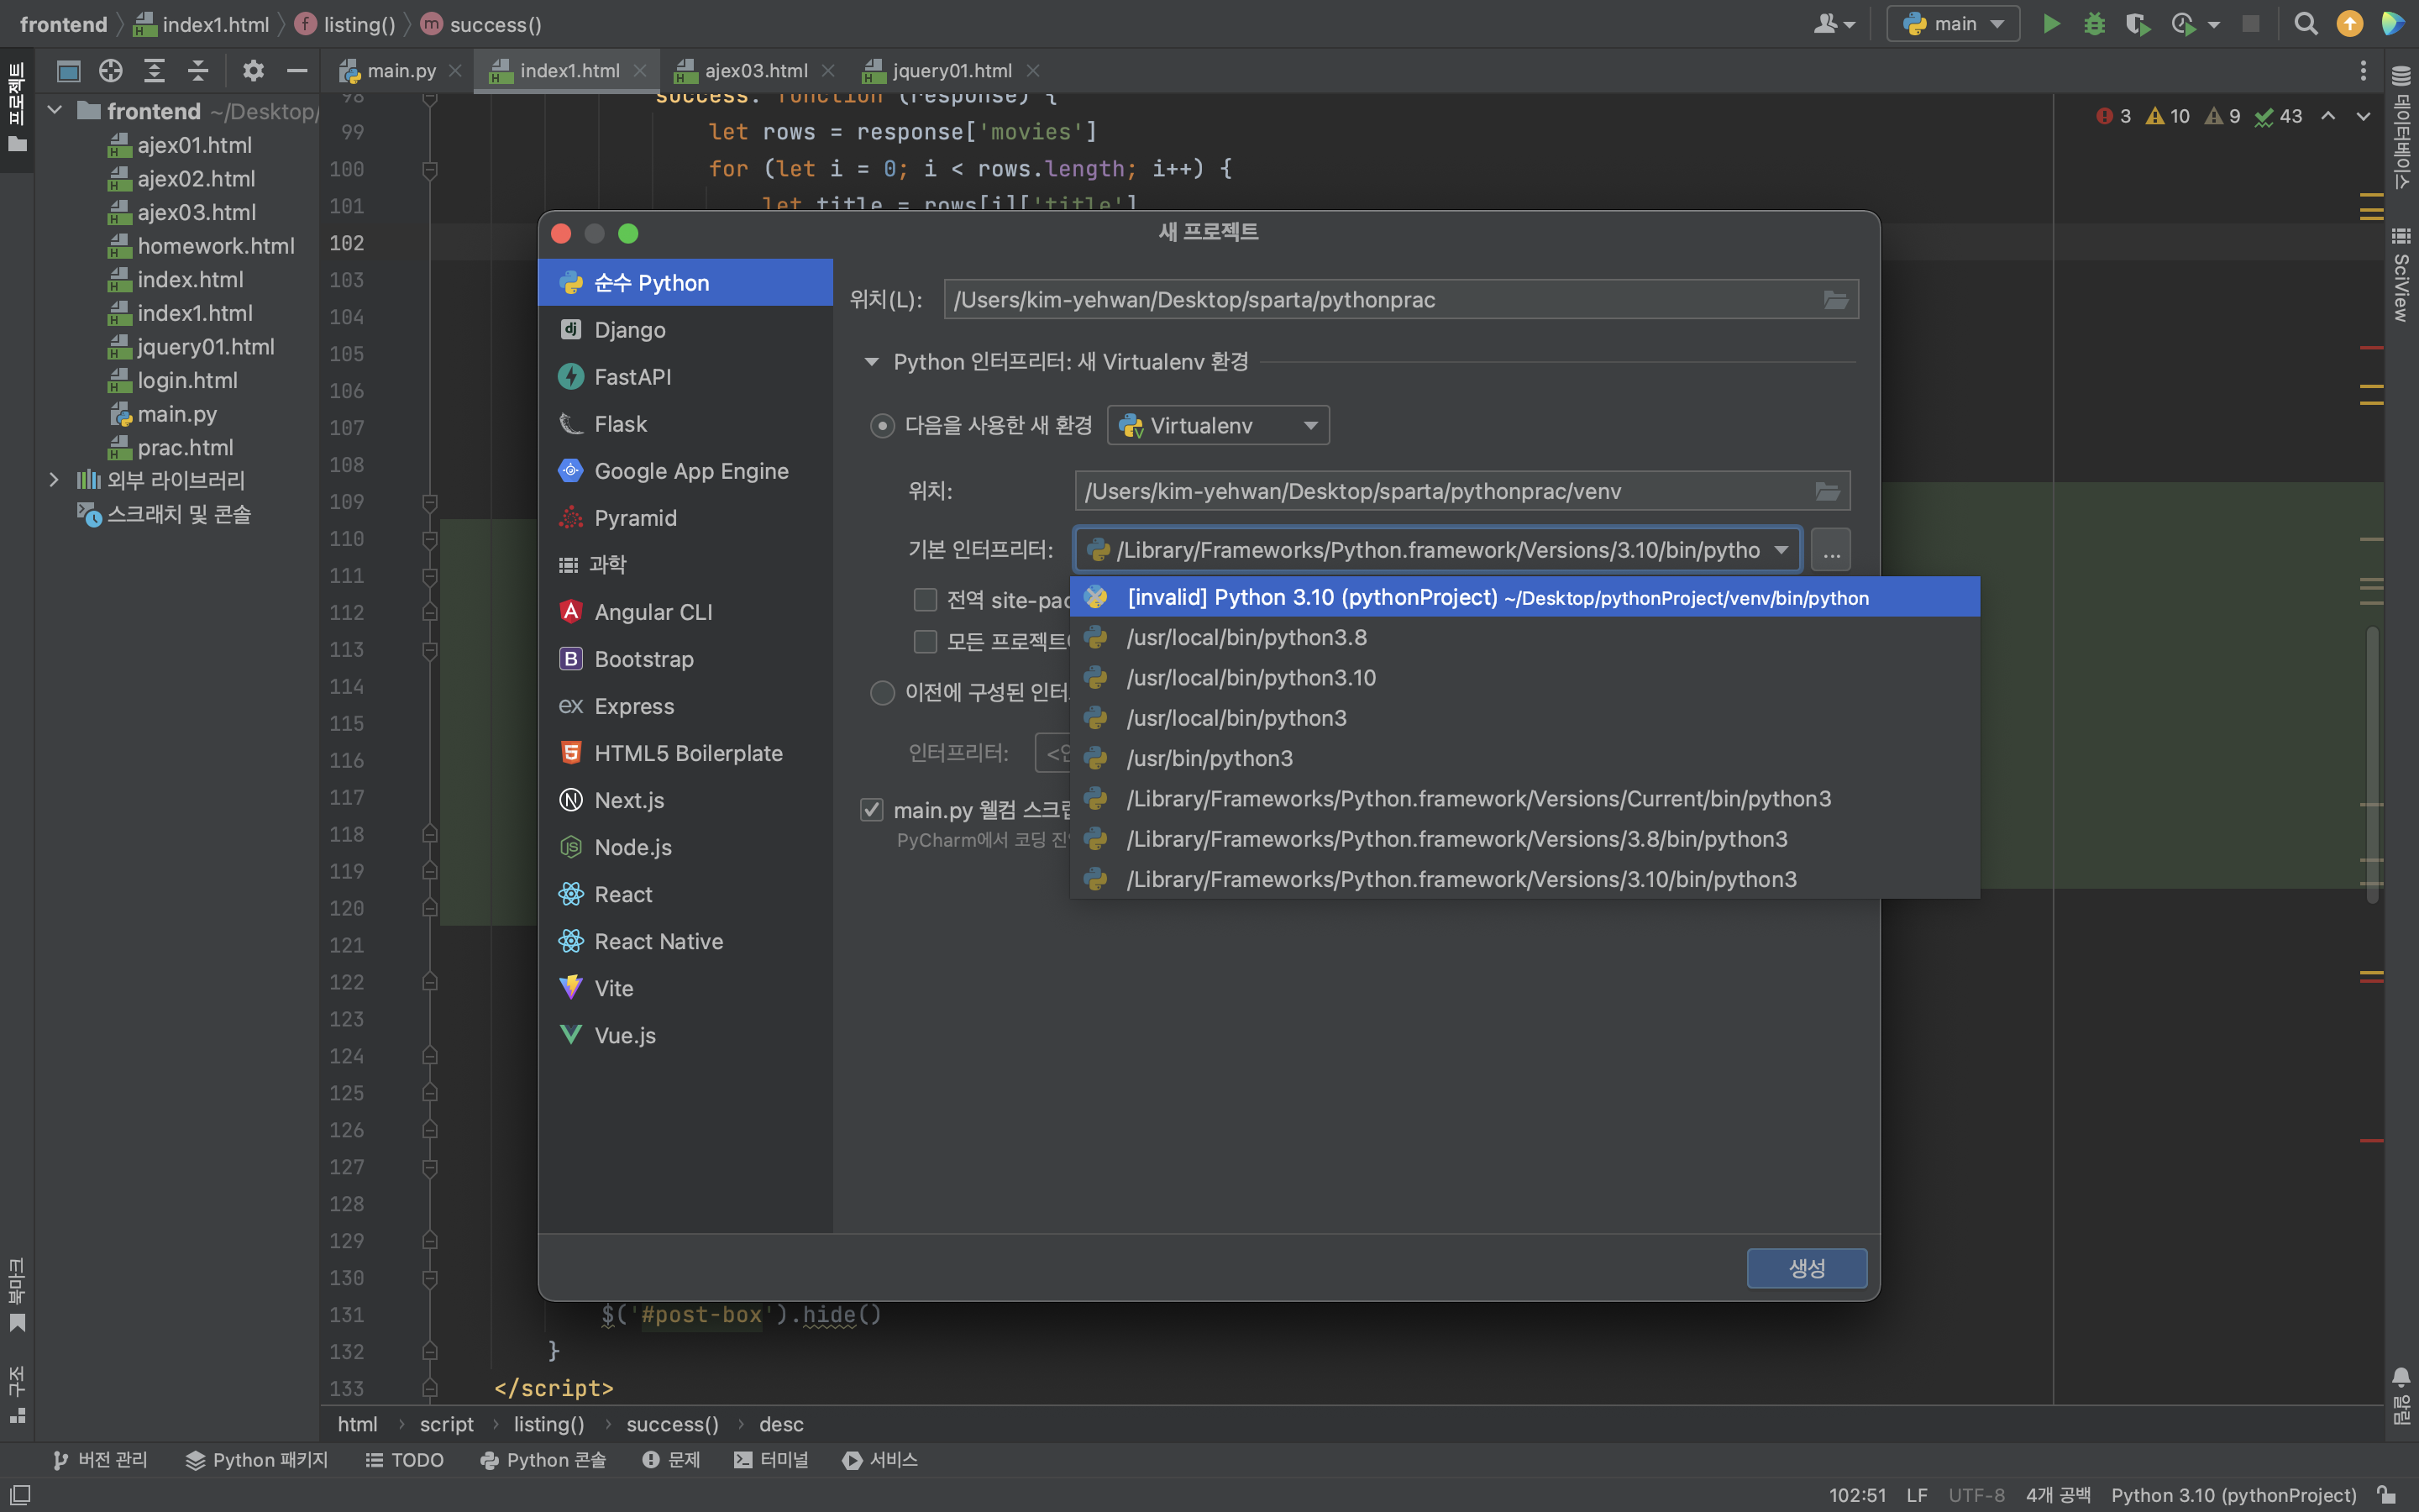Open the main run configuration dropdown

1953,24
